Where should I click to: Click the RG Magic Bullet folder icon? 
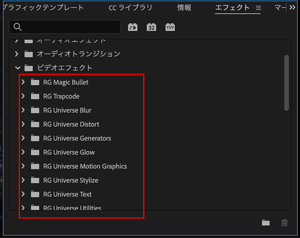click(35, 82)
